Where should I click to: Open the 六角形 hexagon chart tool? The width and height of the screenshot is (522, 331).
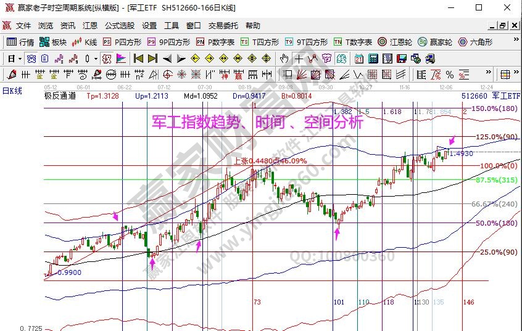pyautogui.click(x=475, y=43)
